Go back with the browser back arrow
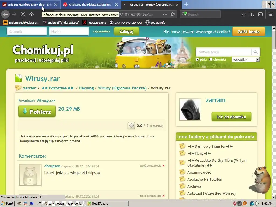Viewport: 276px width, 207px height. [5, 14]
